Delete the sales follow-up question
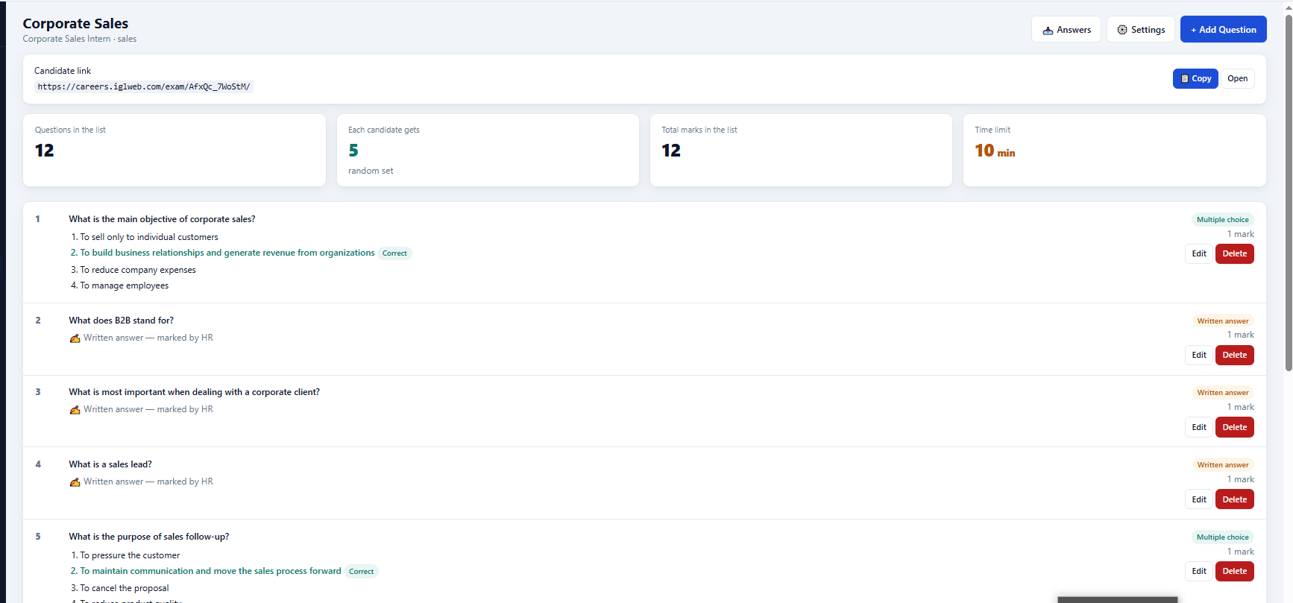 pyautogui.click(x=1235, y=571)
